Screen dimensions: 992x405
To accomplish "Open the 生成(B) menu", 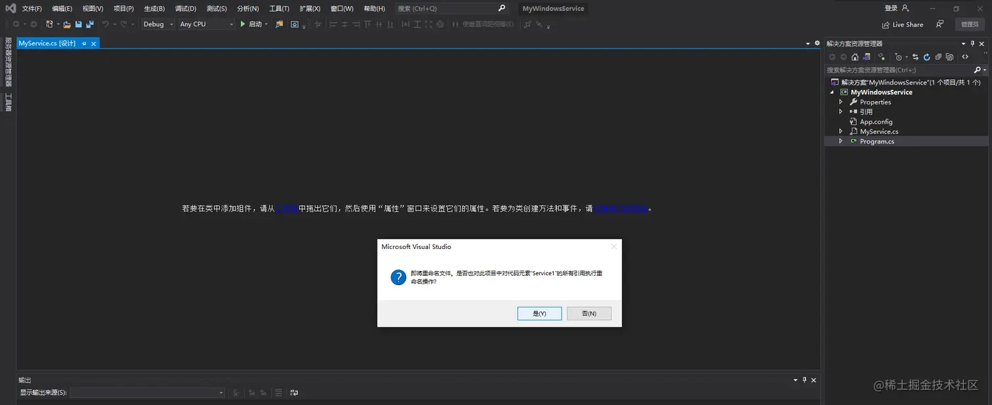I will pos(154,9).
